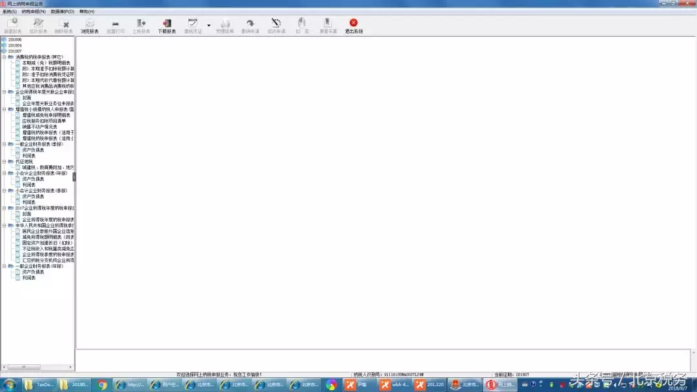Select period 201804 in the tree
697x392 pixels.
click(x=15, y=45)
